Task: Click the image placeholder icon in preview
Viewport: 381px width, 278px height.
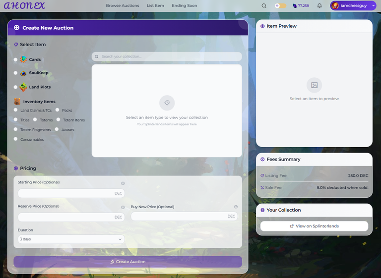Action: [x=314, y=85]
